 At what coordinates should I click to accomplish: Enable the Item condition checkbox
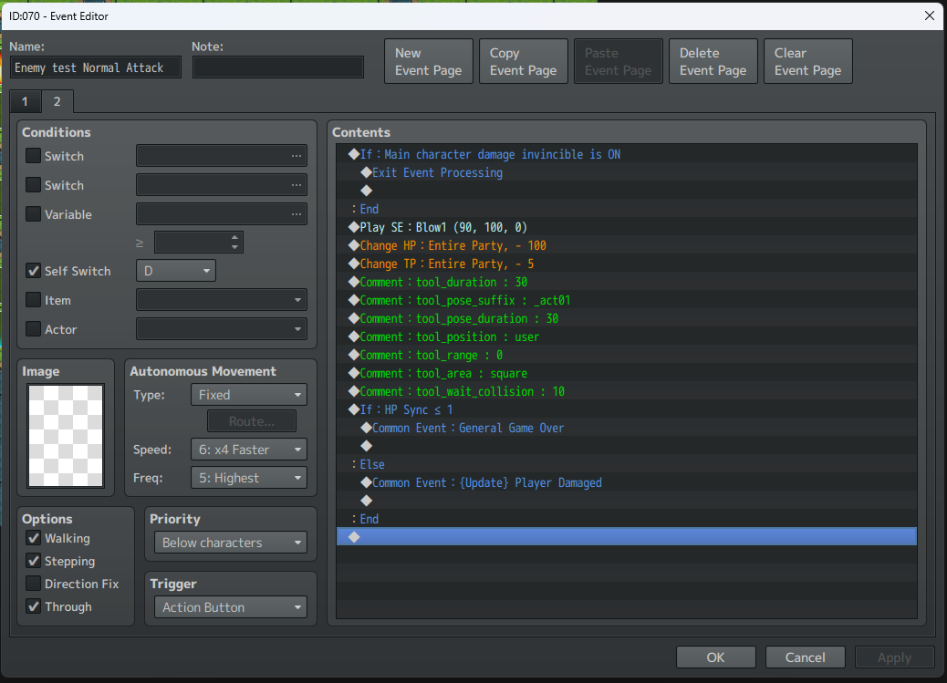tap(33, 299)
